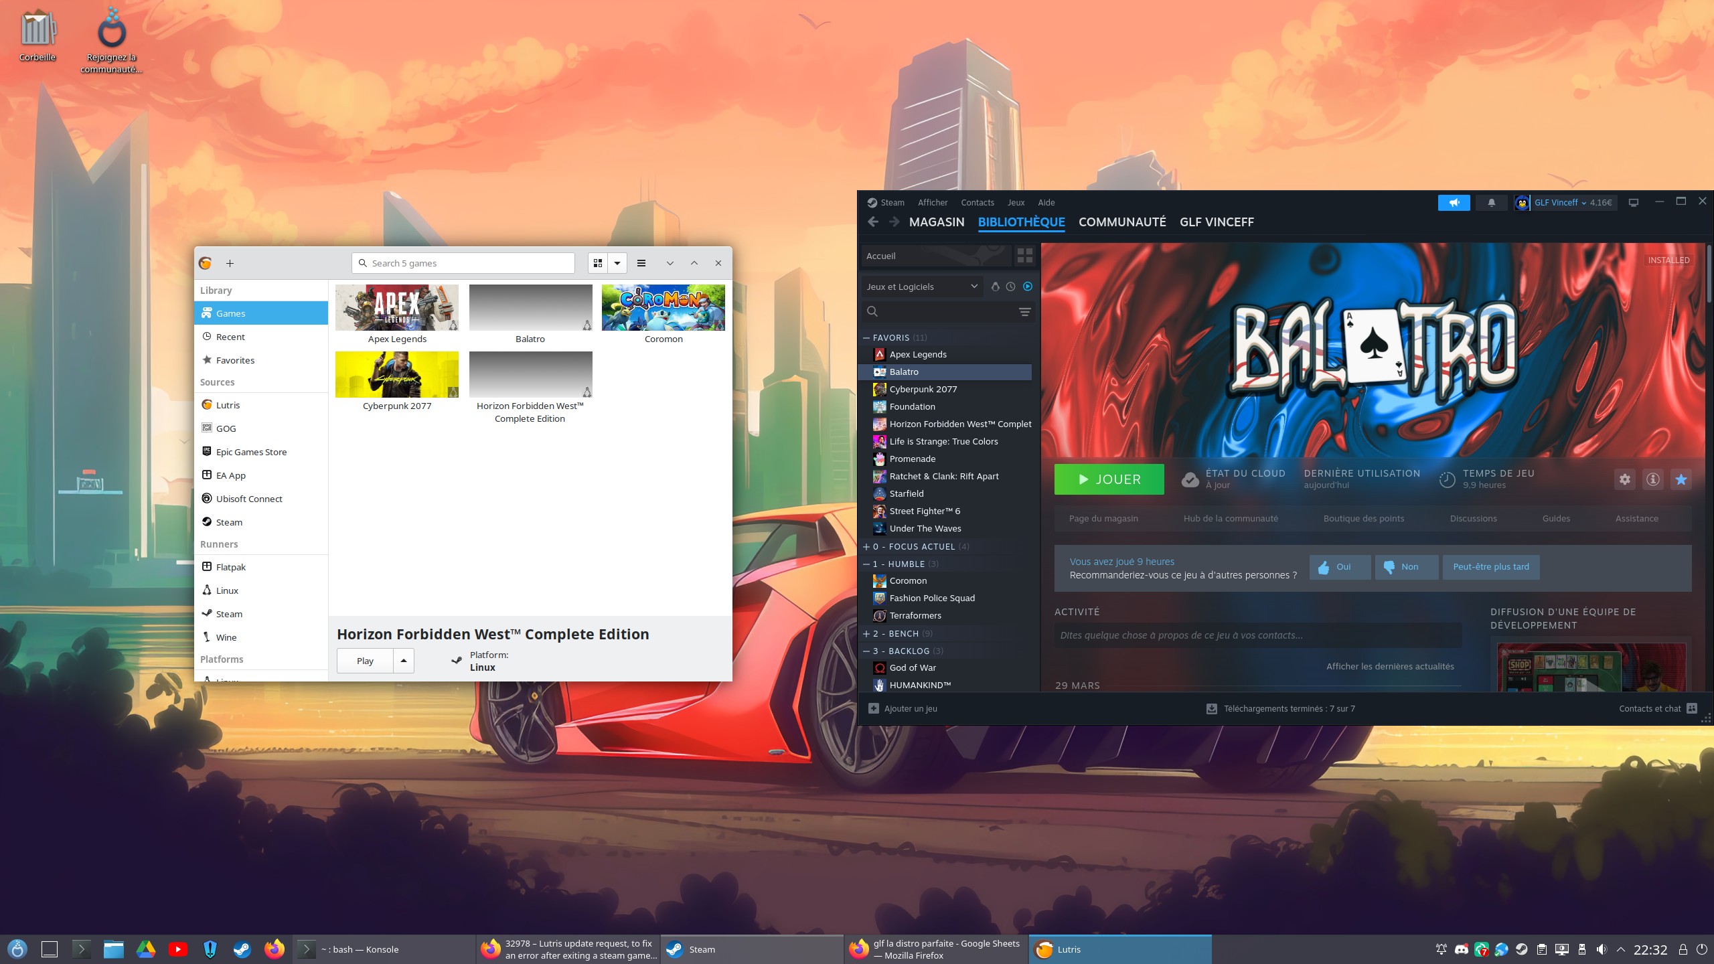1714x964 pixels.
Task: Open advanced filters icon in Steam search
Action: coord(1024,311)
